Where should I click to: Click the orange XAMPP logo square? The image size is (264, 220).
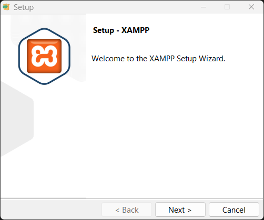pyautogui.click(x=44, y=56)
